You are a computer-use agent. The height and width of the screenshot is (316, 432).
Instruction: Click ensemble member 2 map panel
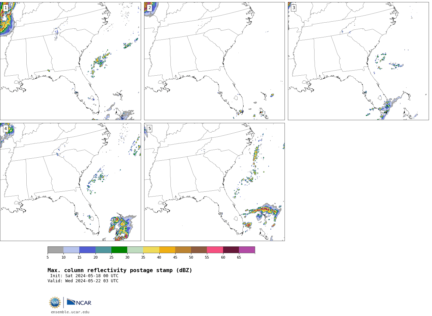tap(214, 61)
